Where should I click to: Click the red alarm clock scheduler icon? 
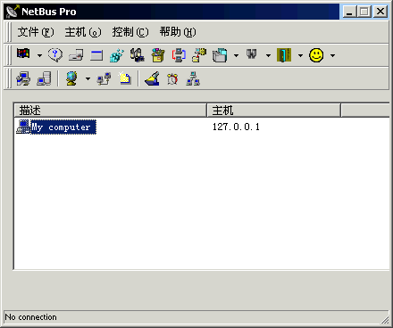(x=172, y=79)
